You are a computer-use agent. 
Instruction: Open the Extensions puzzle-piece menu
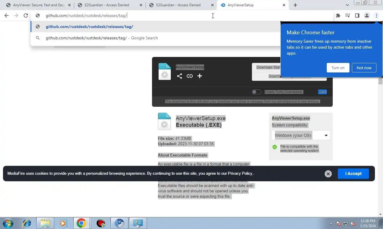point(338,16)
